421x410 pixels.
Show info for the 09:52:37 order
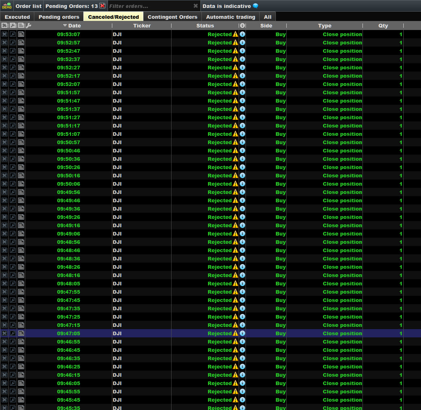point(242,59)
